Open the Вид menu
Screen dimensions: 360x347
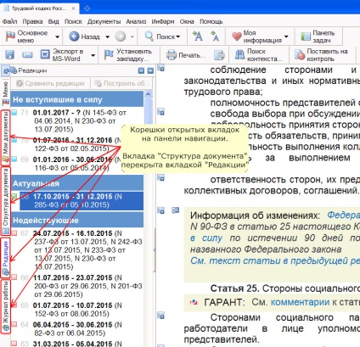point(53,21)
